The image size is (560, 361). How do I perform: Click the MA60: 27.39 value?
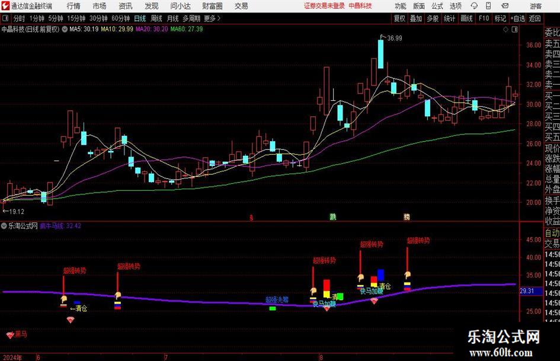[x=187, y=29]
